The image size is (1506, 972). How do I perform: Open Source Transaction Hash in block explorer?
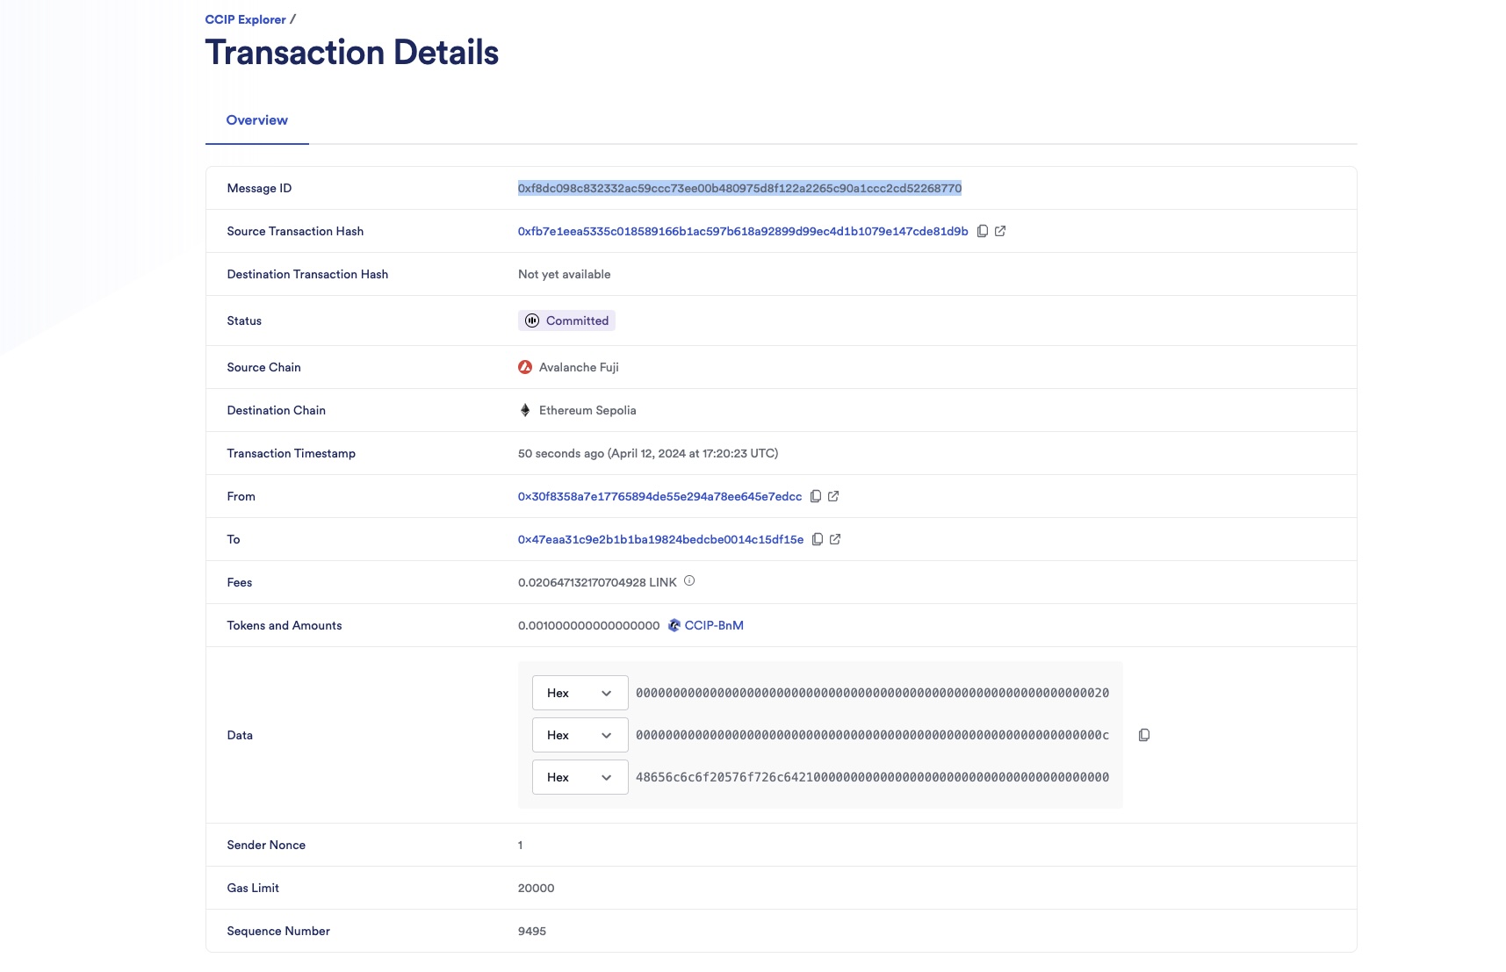(1001, 230)
